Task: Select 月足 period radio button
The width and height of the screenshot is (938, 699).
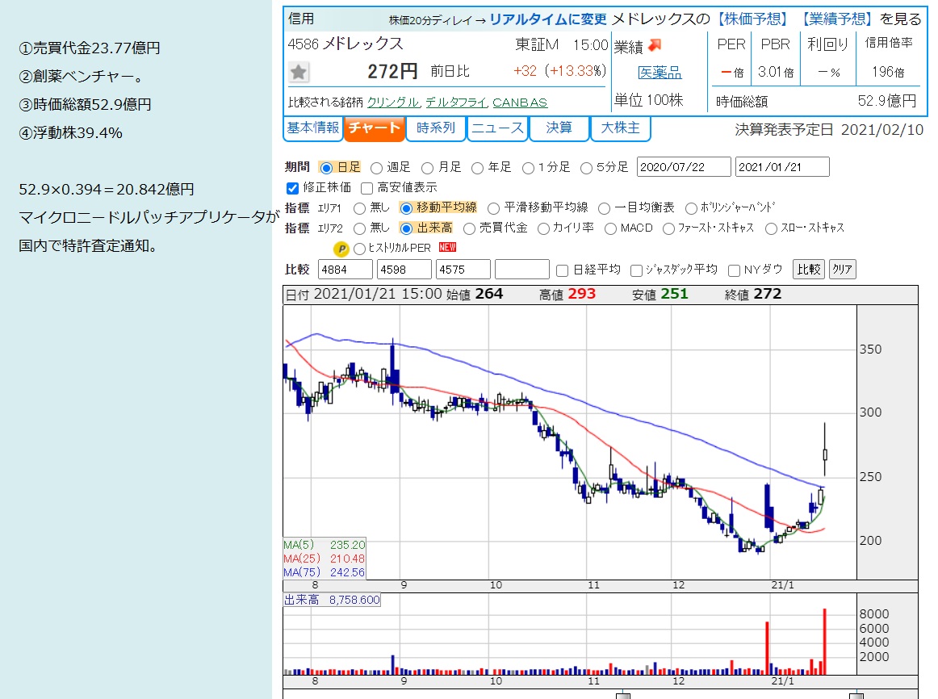Action: (x=427, y=168)
